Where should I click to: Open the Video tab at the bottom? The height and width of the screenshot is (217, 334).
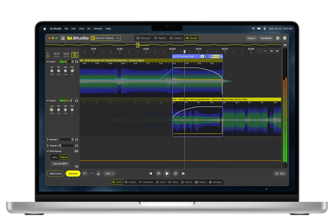[173, 182]
